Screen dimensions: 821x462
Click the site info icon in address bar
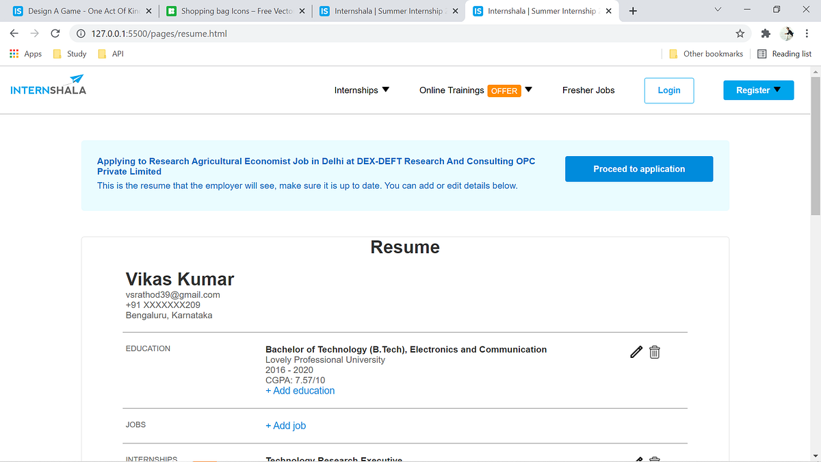(x=81, y=32)
